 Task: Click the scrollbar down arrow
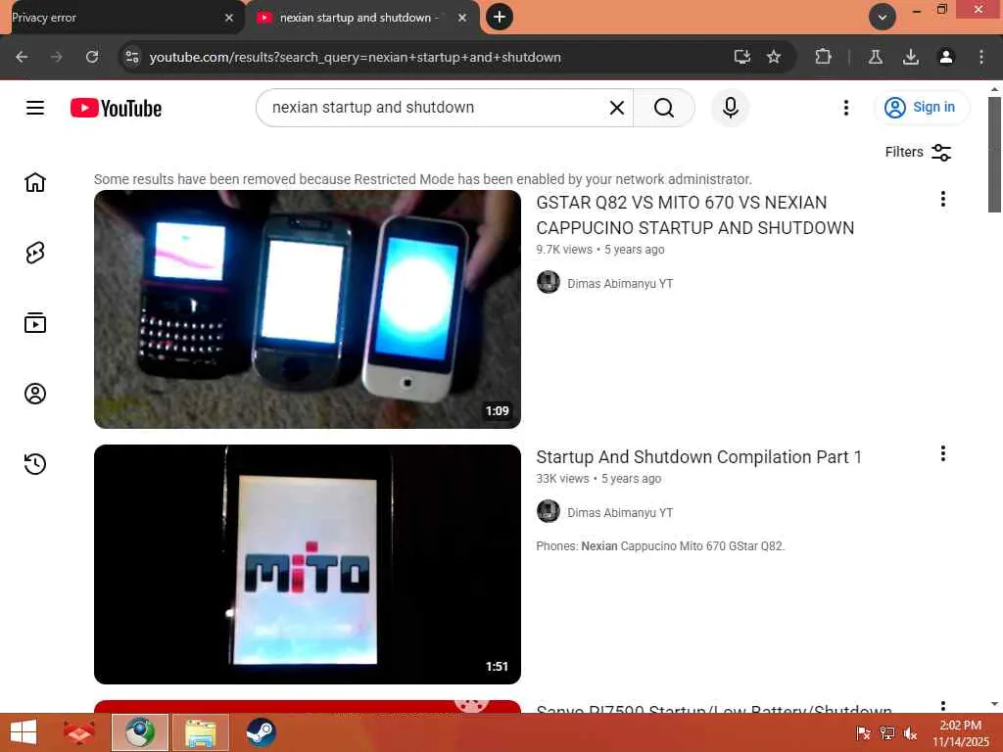click(994, 704)
